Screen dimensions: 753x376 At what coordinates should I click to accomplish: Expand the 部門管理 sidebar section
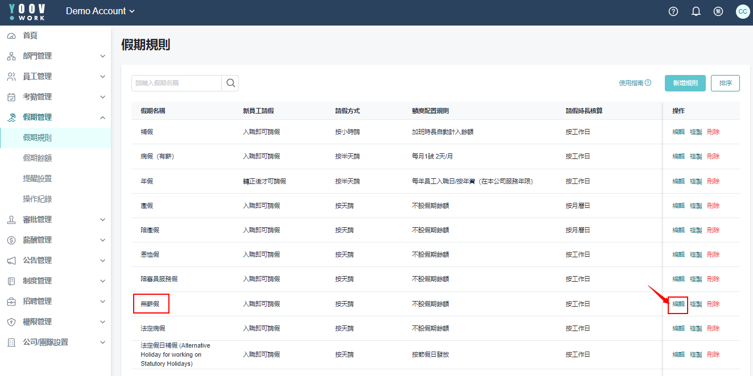tap(55, 56)
